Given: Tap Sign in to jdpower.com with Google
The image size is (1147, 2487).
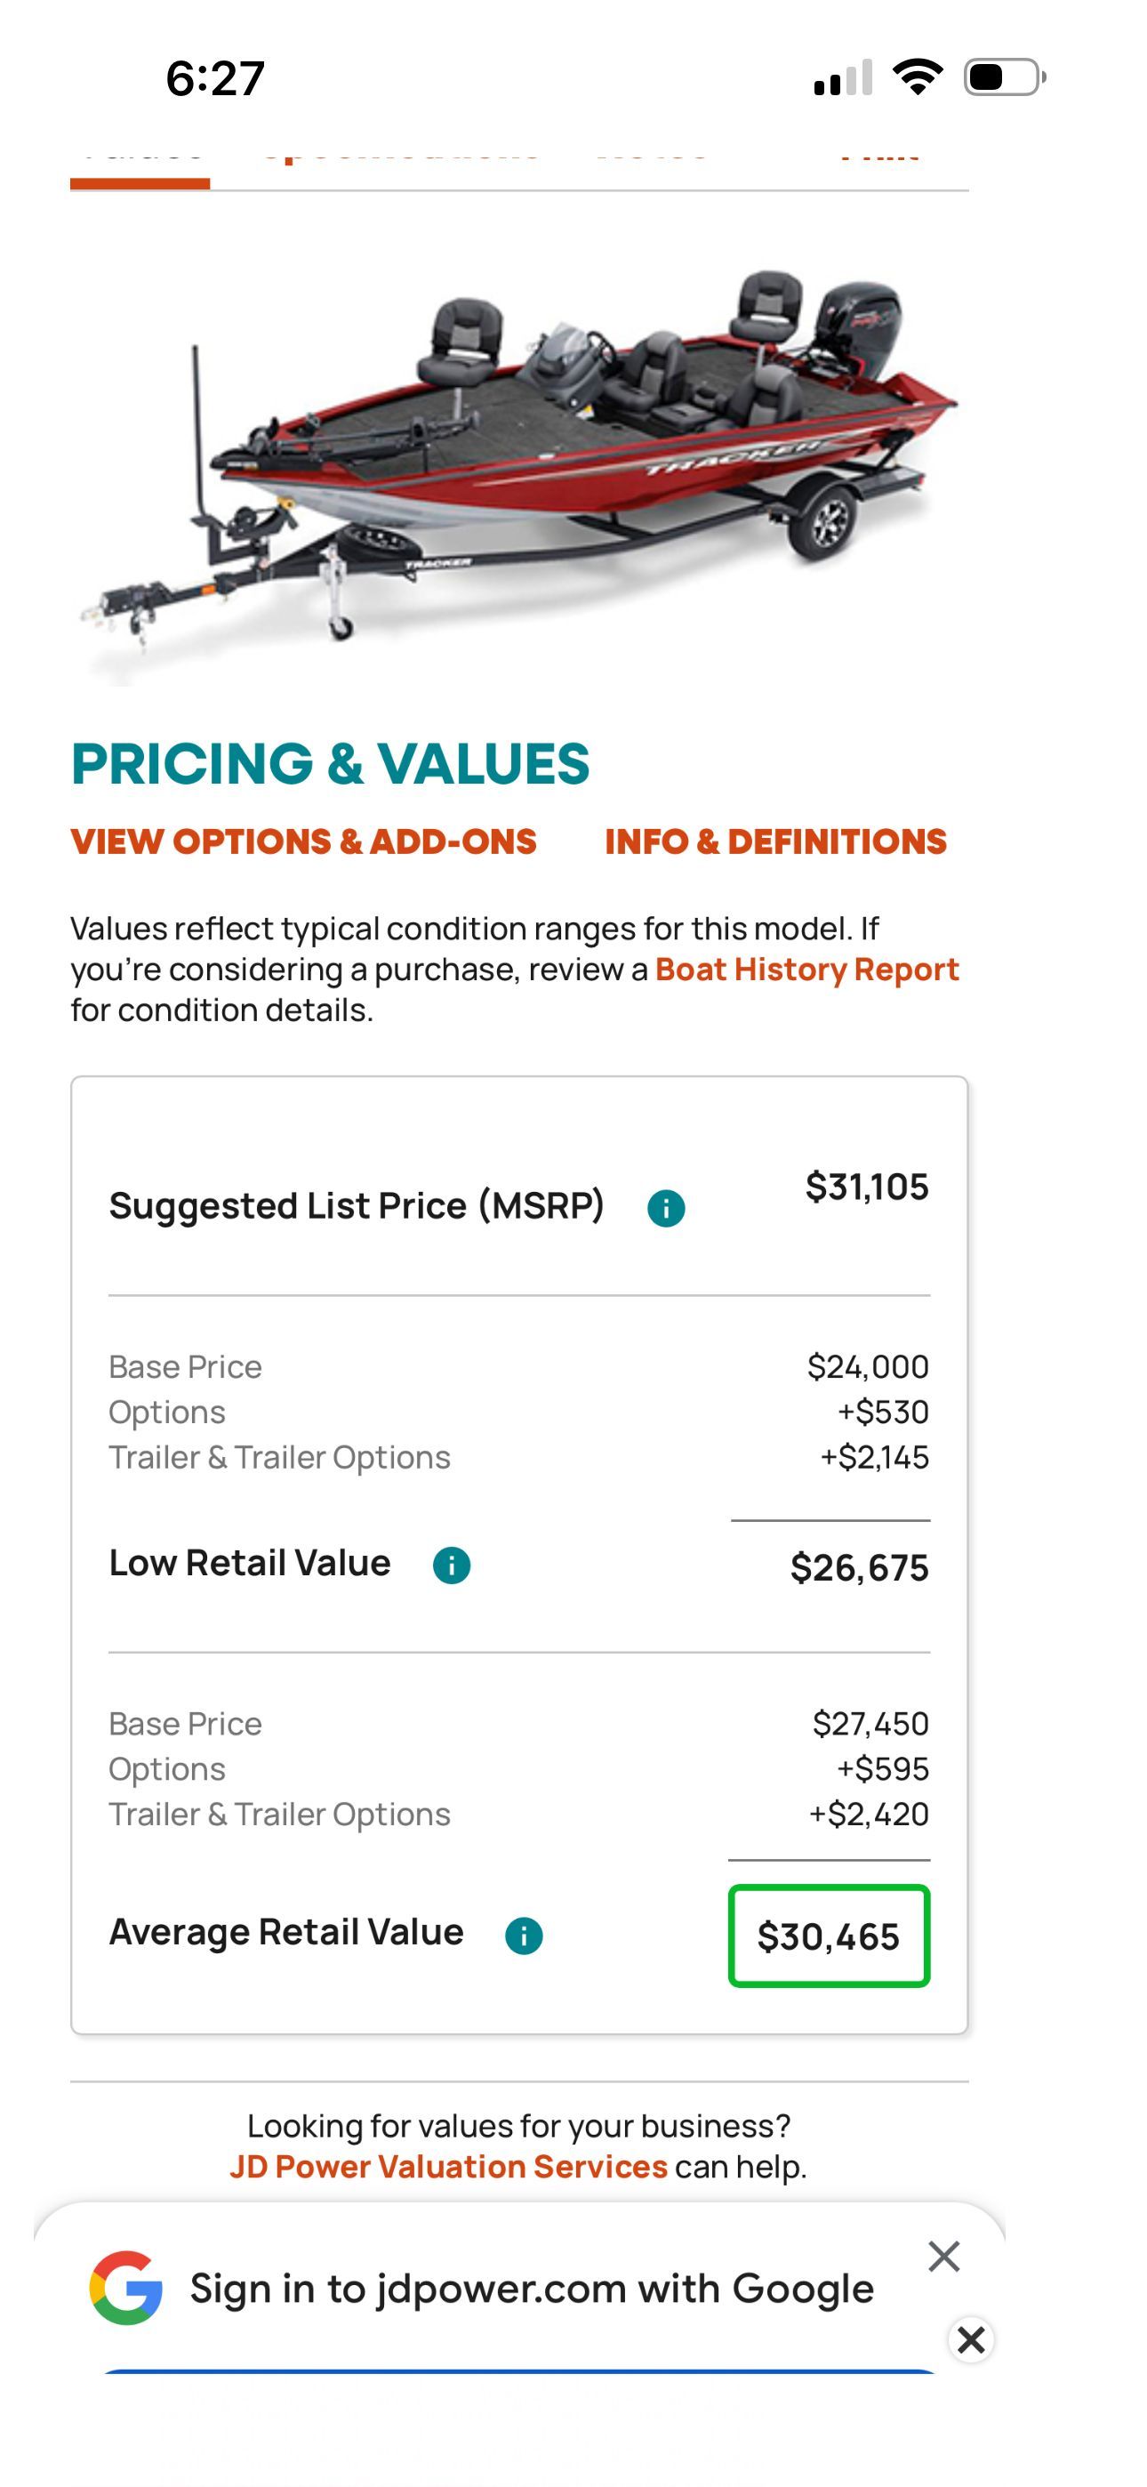Looking at the screenshot, I should point(531,2288).
